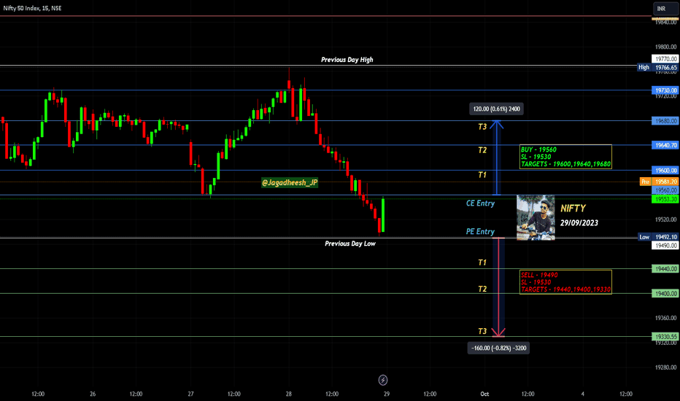
Task: Click the High 19766.65 label
Action: [657, 68]
